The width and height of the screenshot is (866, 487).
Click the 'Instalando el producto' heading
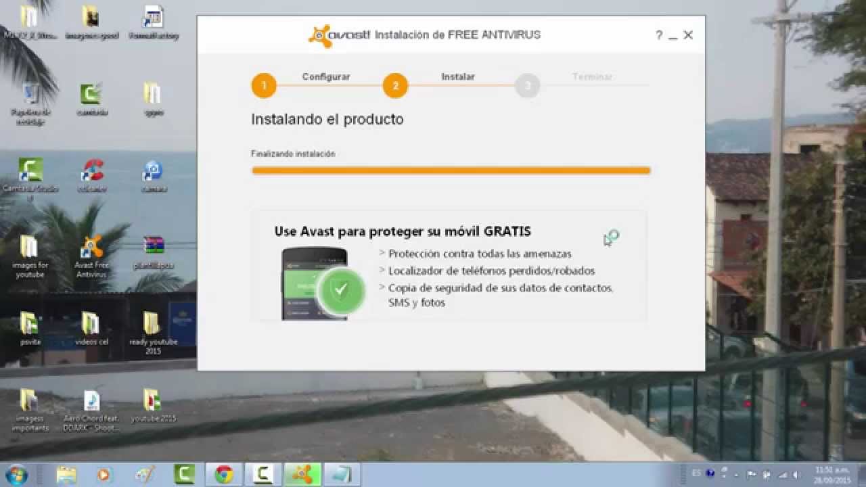[327, 119]
